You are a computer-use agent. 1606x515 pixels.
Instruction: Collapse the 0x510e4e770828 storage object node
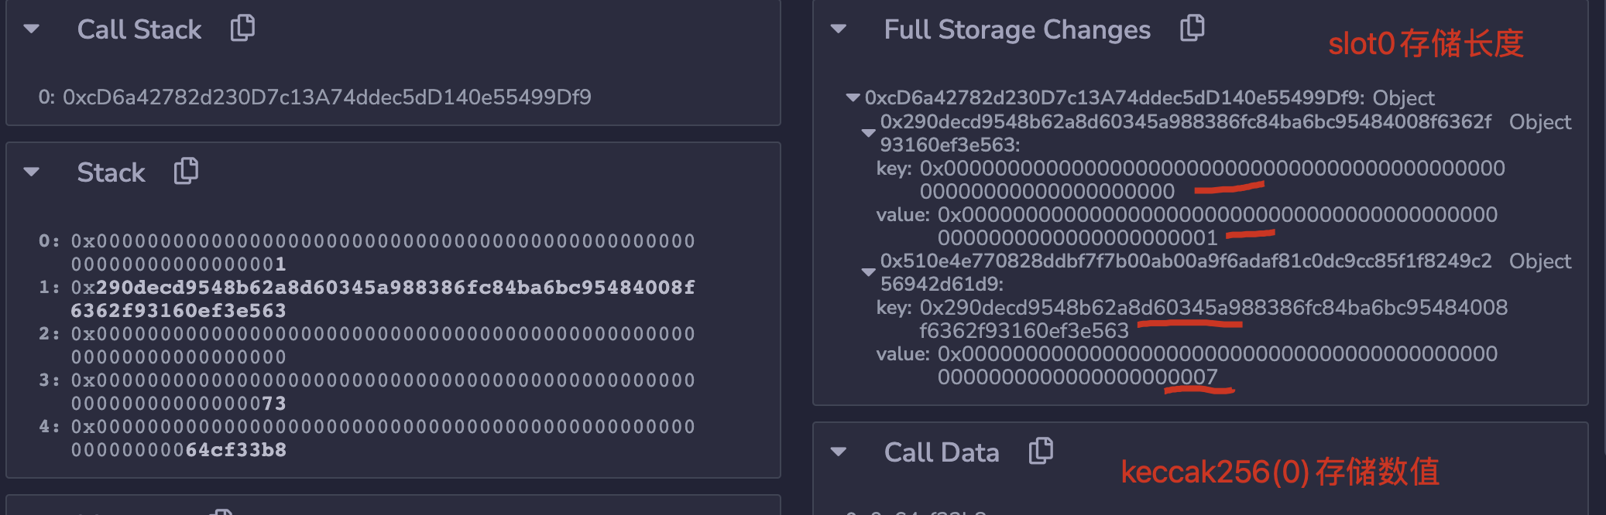(x=868, y=272)
